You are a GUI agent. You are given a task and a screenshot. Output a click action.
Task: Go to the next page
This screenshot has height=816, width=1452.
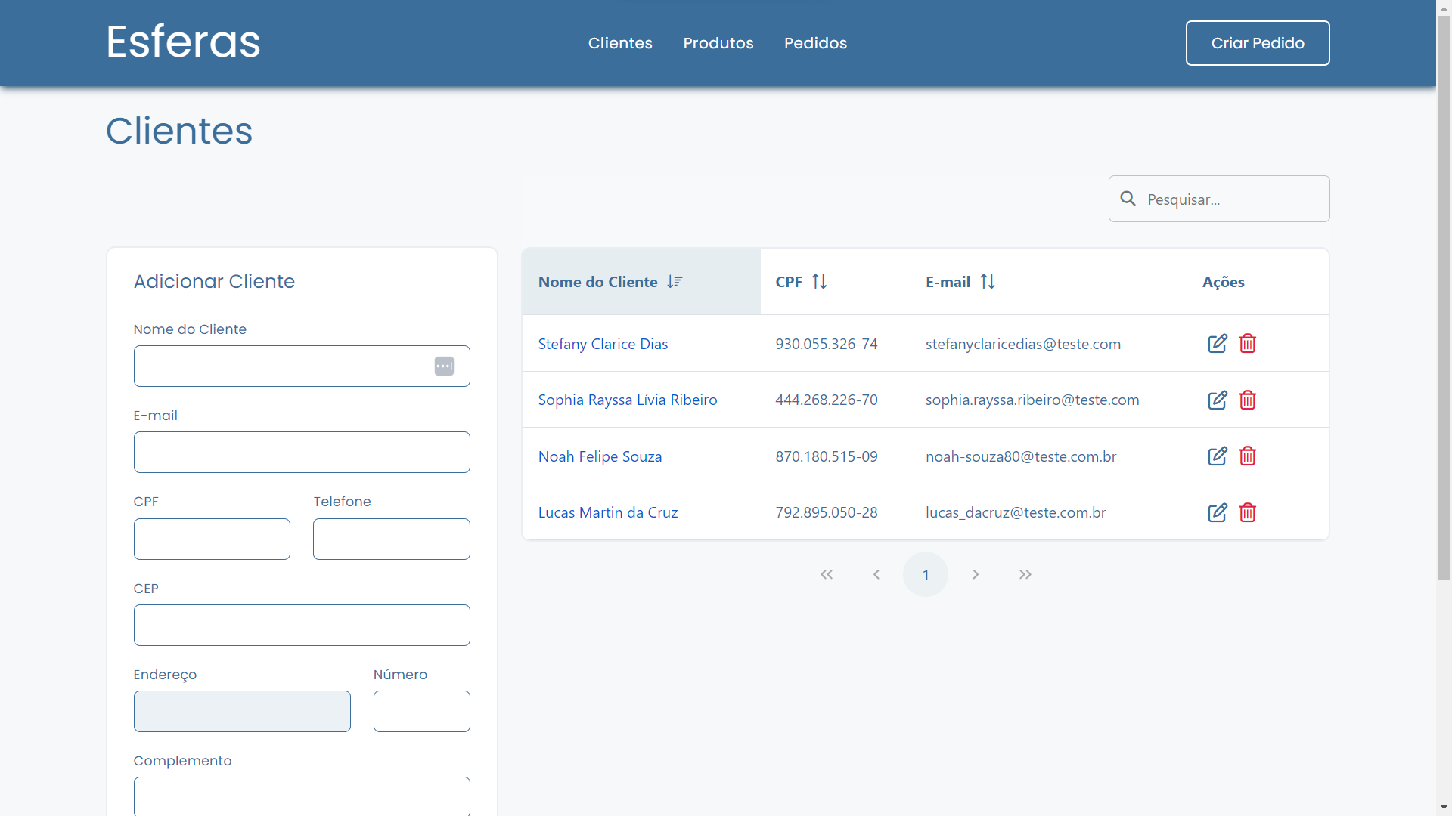976,574
